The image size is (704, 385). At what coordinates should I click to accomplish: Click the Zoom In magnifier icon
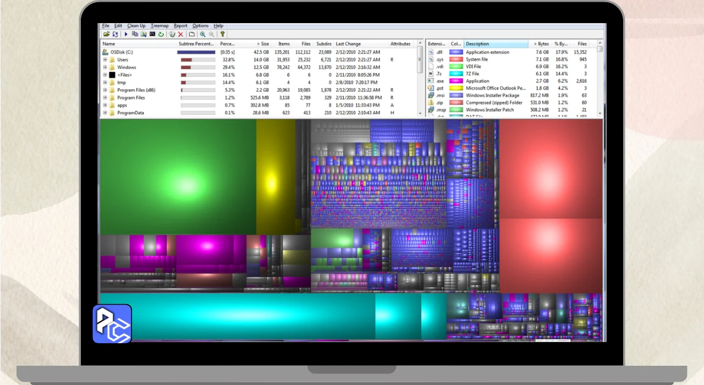[x=203, y=34]
